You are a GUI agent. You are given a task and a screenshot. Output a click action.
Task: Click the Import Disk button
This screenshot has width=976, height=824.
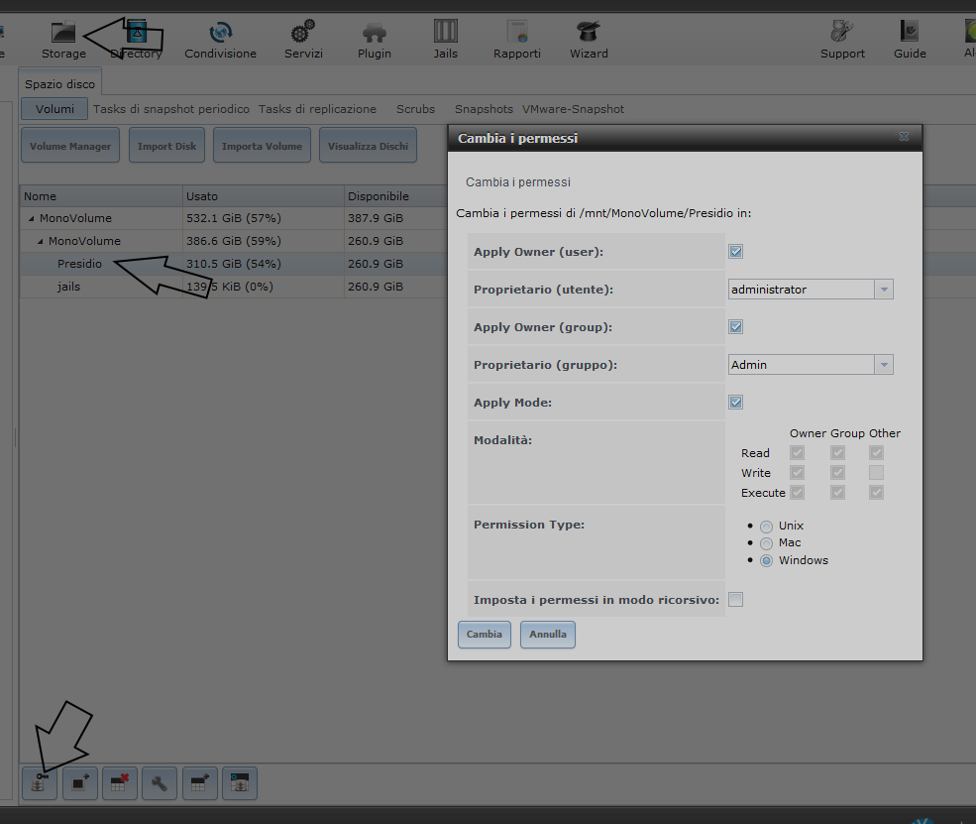(x=166, y=146)
